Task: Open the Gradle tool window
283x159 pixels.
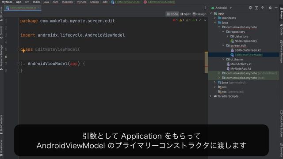Action: pos(281,30)
